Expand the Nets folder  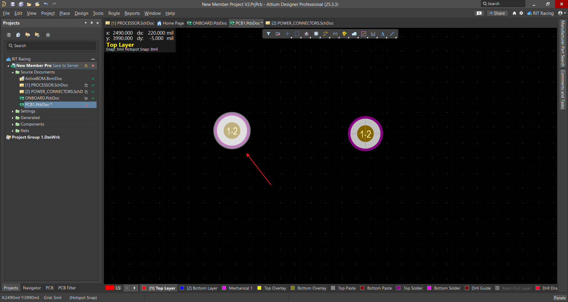[x=13, y=131]
